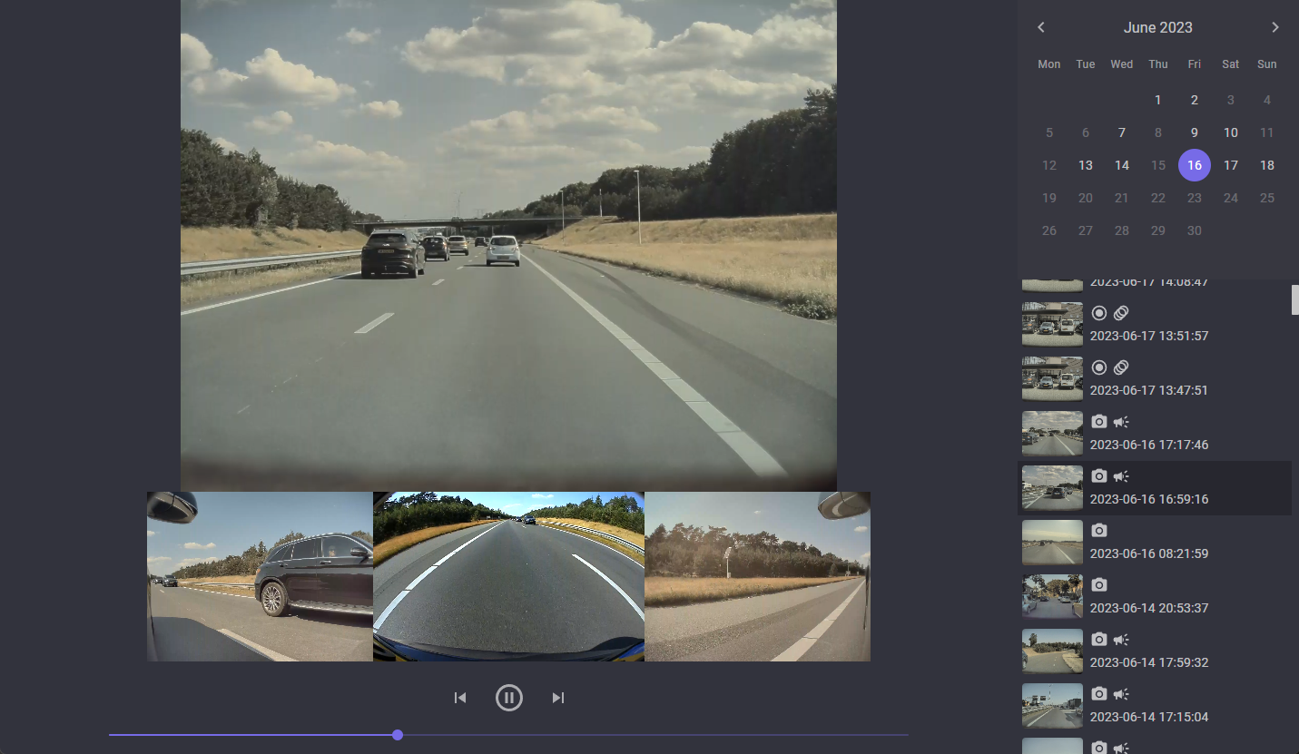
Task: Click motion rings icon on 13:51:57 clip
Action: pyautogui.click(x=1121, y=313)
